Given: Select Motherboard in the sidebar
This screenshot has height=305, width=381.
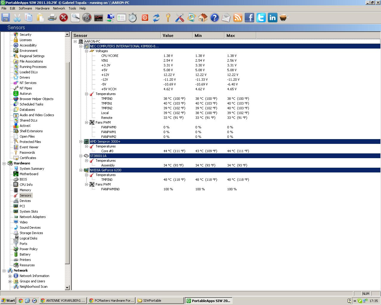Looking at the screenshot, I should 29,174.
